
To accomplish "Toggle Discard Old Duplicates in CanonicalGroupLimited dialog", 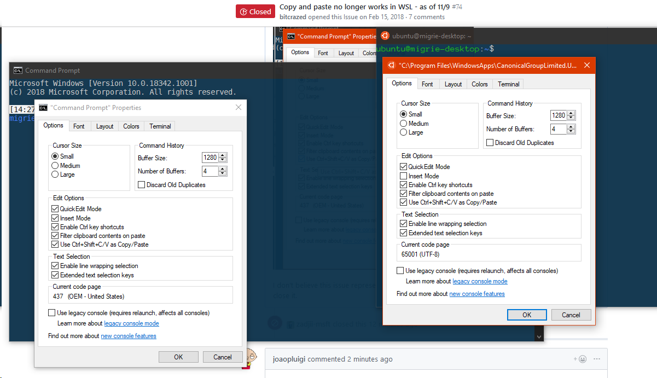I will point(490,143).
